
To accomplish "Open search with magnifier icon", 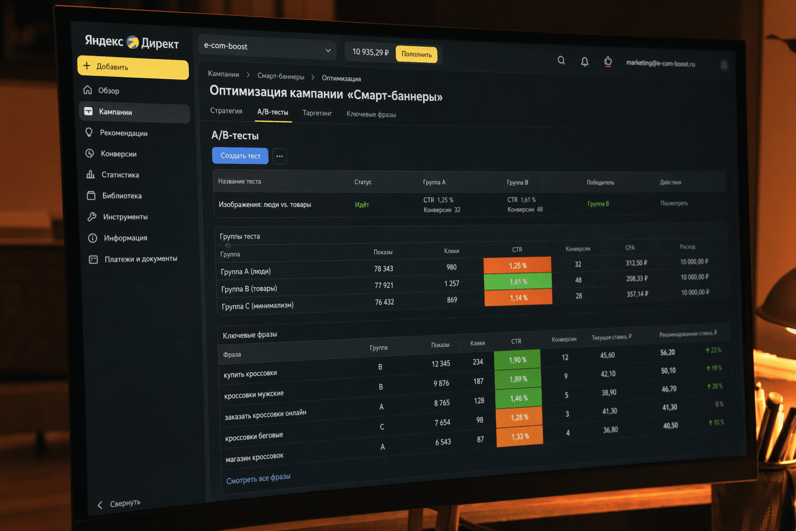I will [x=561, y=60].
